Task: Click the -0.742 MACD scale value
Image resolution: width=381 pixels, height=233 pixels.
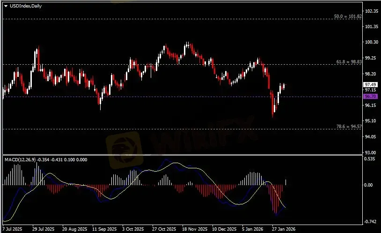Action: click(x=370, y=222)
